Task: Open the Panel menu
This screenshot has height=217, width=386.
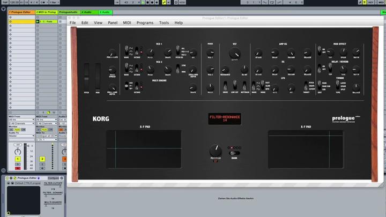Action: 113,23
